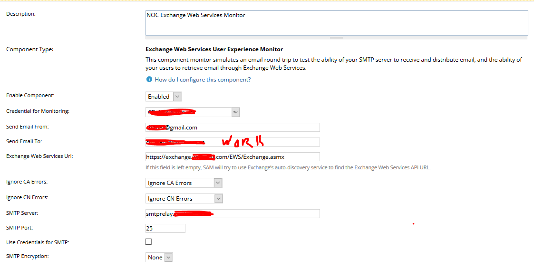Grab the Description box resize handle
Image resolution: width=534 pixels, height=267 pixels.
tap(336, 37)
